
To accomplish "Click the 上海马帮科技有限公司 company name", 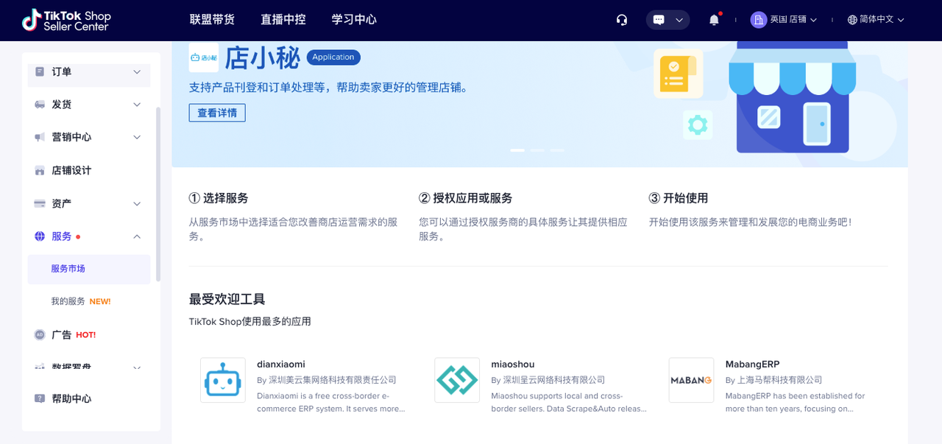I will point(780,380).
